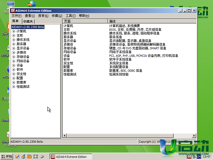213x160 pixels.
Task: Click the orange folder quick launch icon
Action: click(x=29, y=156)
